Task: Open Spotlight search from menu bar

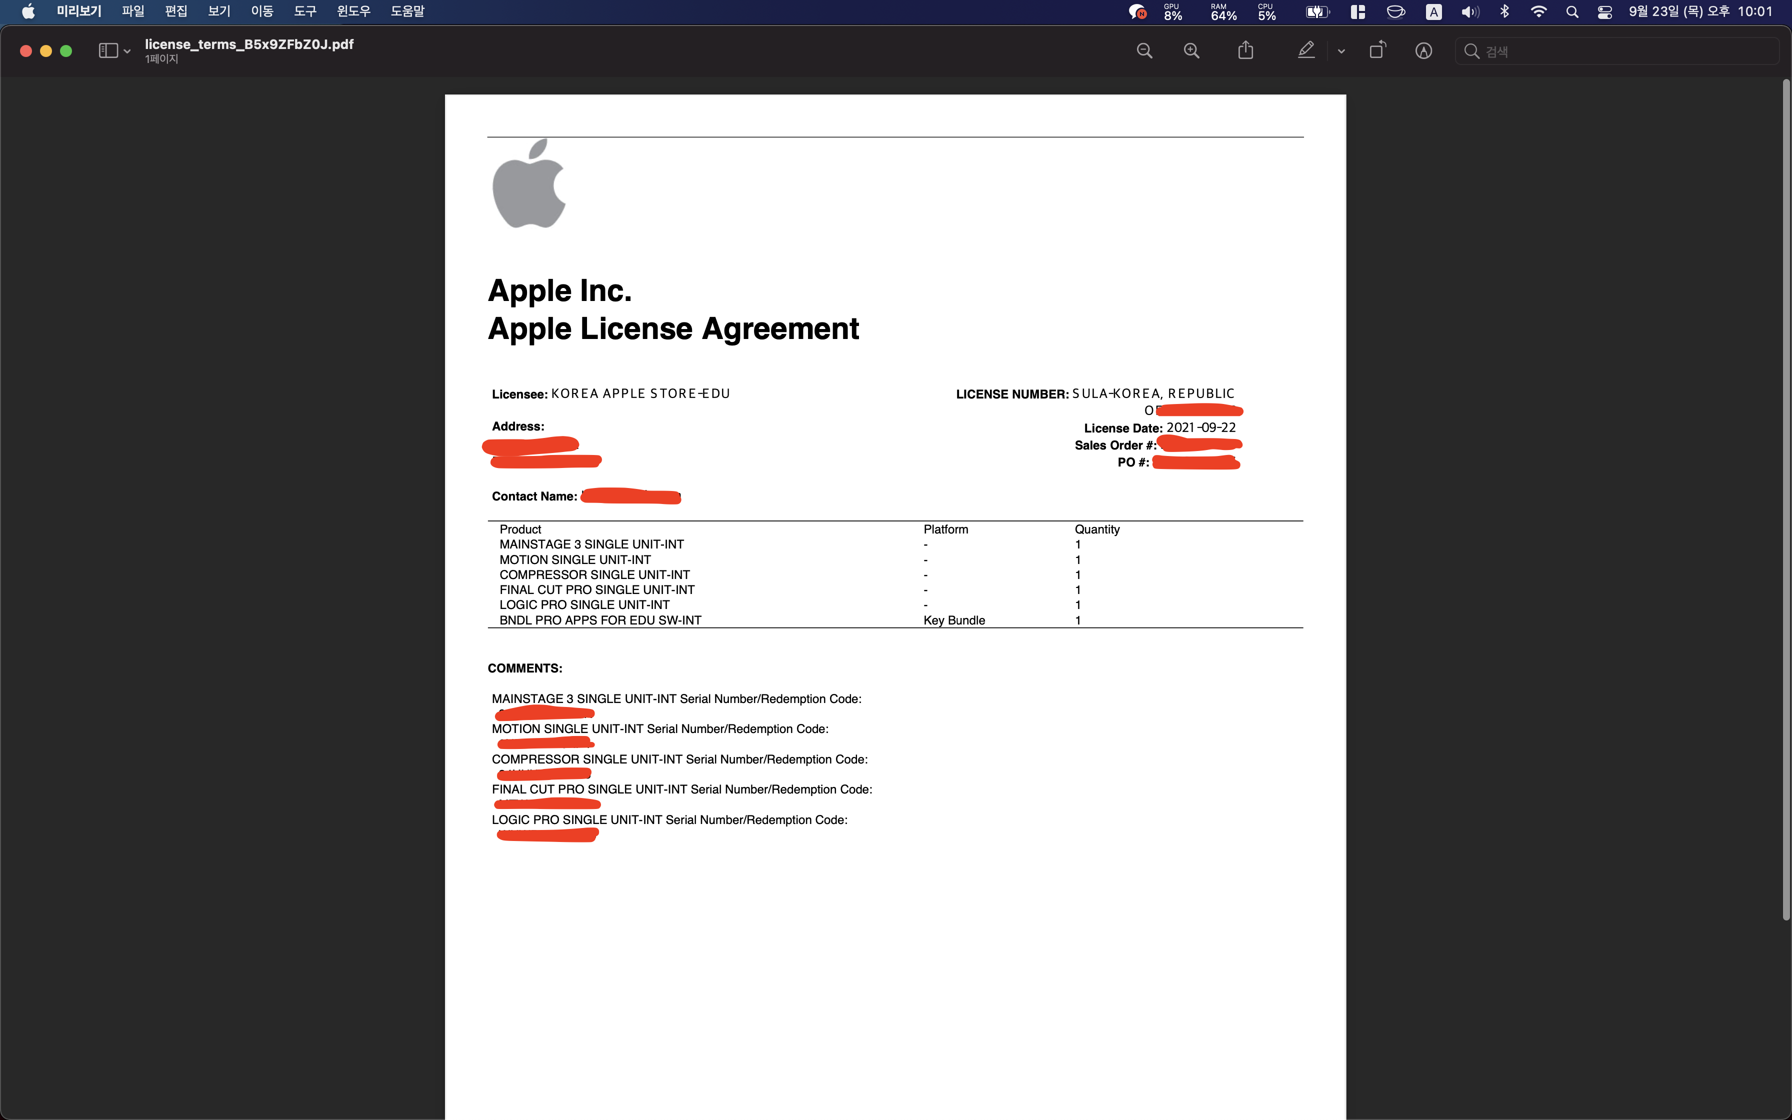Action: pos(1572,12)
